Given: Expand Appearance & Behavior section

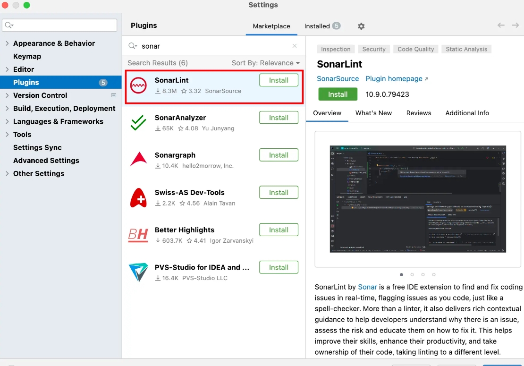Looking at the screenshot, I should (x=7, y=43).
